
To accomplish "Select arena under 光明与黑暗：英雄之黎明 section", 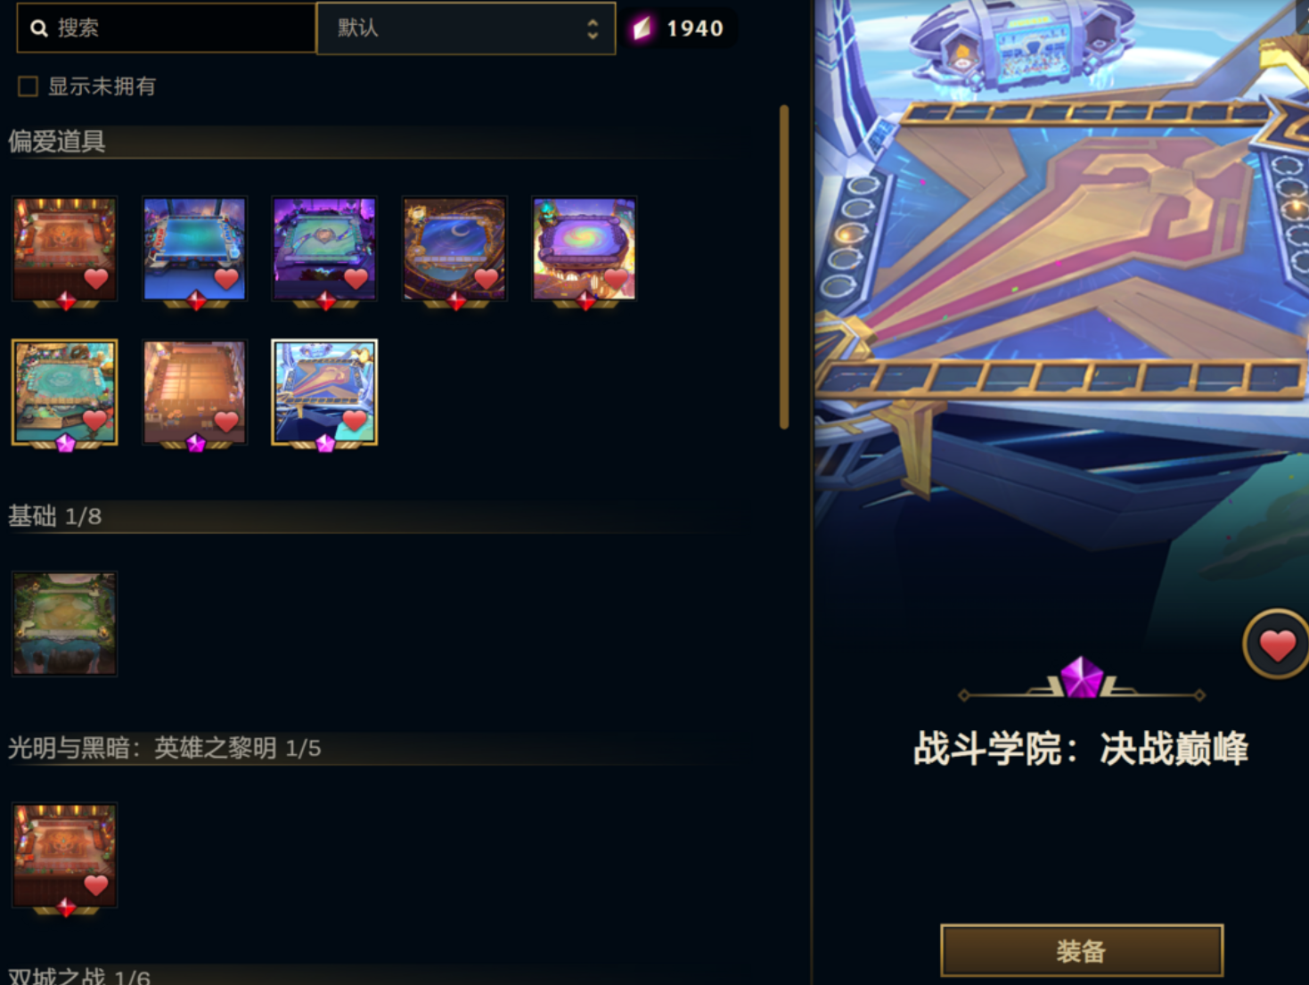I will pos(64,855).
